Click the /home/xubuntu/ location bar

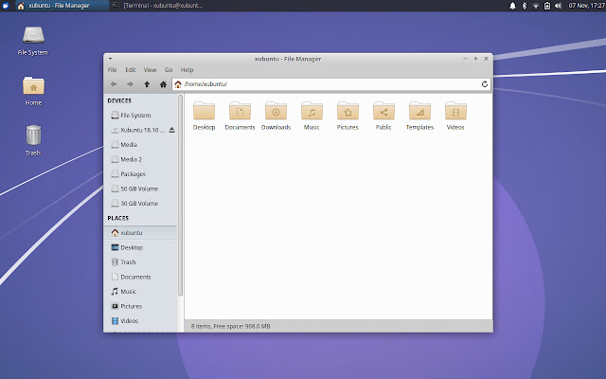[x=331, y=84]
